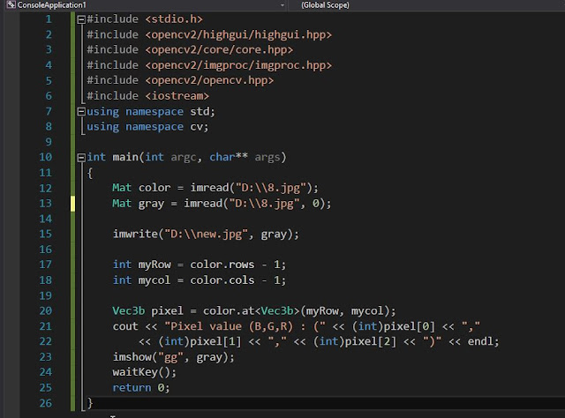
Task: Click the 'imshow' function call
Action: 132,357
